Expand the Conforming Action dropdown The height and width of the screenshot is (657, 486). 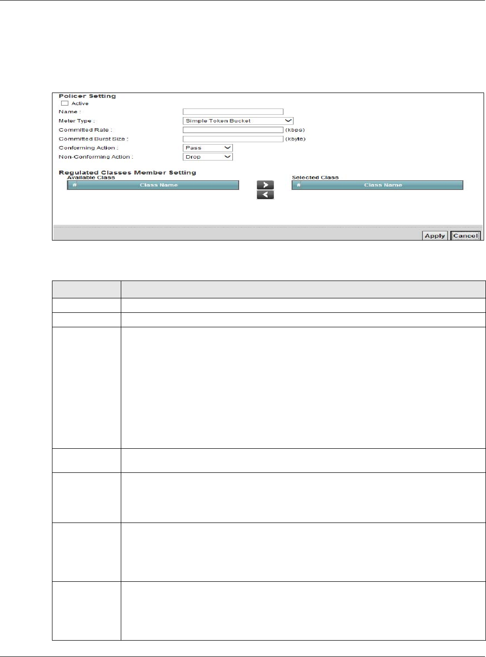(208, 148)
